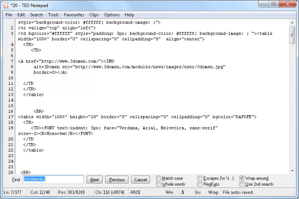Open the Options menu
Image resolution: width=299 pixels, height=199 pixels.
click(112, 15)
